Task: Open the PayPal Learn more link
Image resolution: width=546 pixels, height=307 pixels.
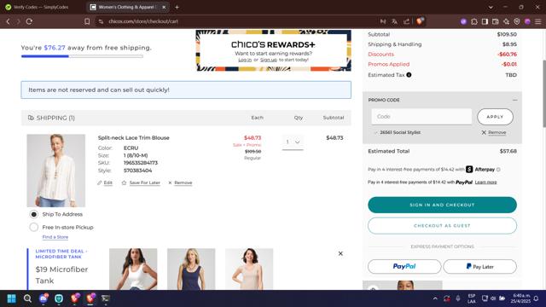Action: [485, 182]
